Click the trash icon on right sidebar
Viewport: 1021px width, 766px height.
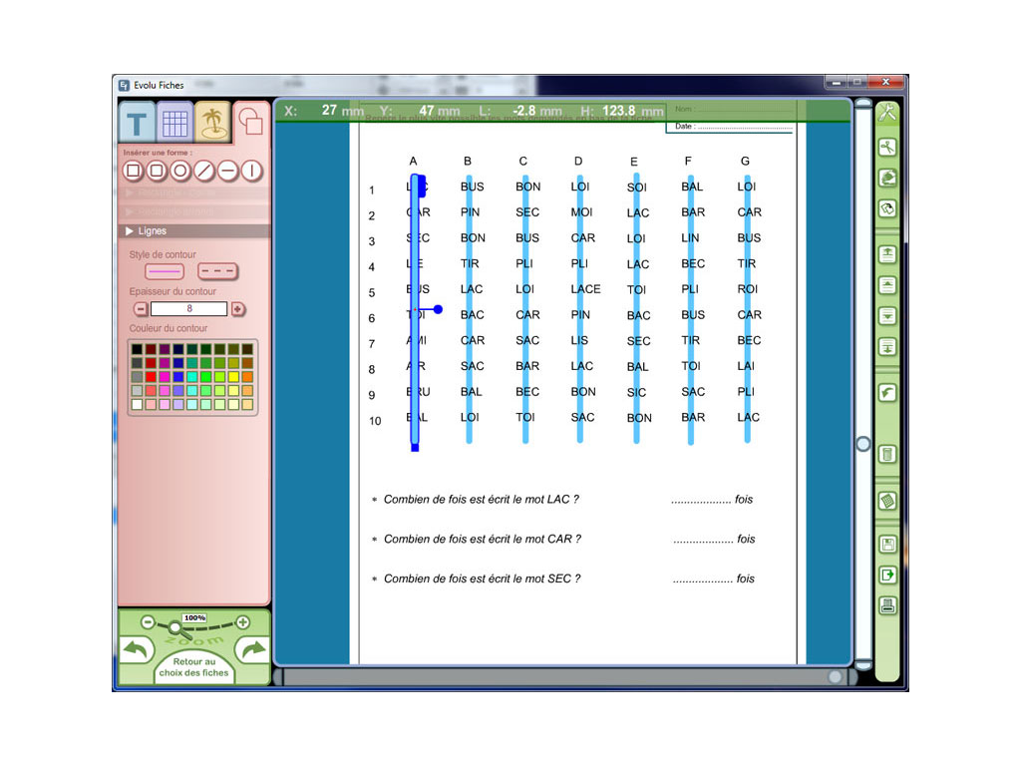tap(887, 455)
